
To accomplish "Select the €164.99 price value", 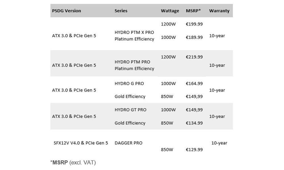I will [194, 84].
